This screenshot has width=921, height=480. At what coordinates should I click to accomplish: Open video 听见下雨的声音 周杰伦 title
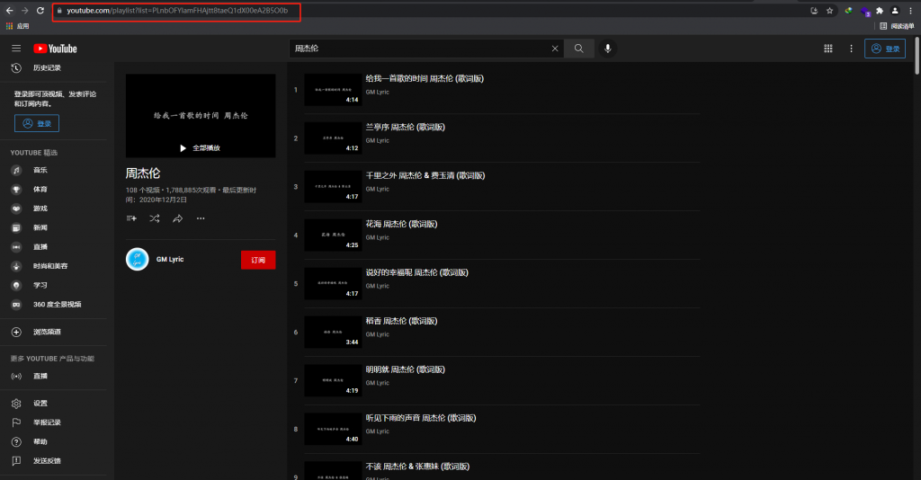[421, 418]
